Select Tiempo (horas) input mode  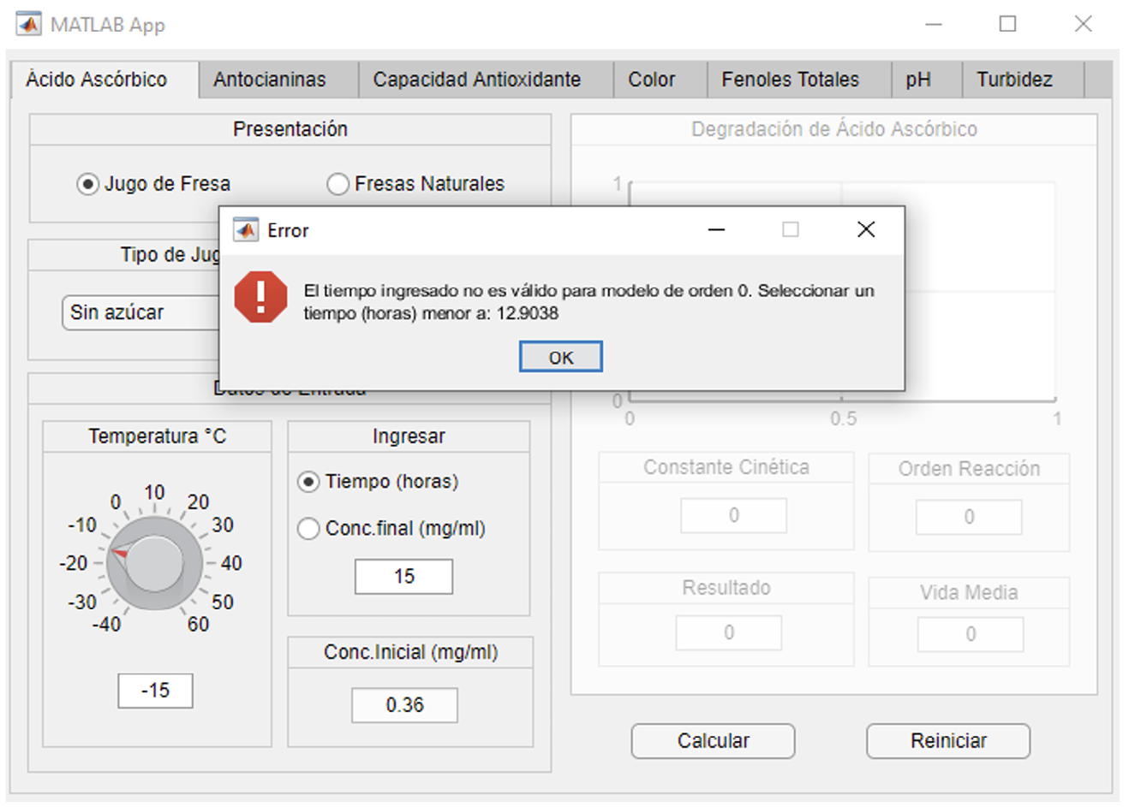pyautogui.click(x=308, y=482)
